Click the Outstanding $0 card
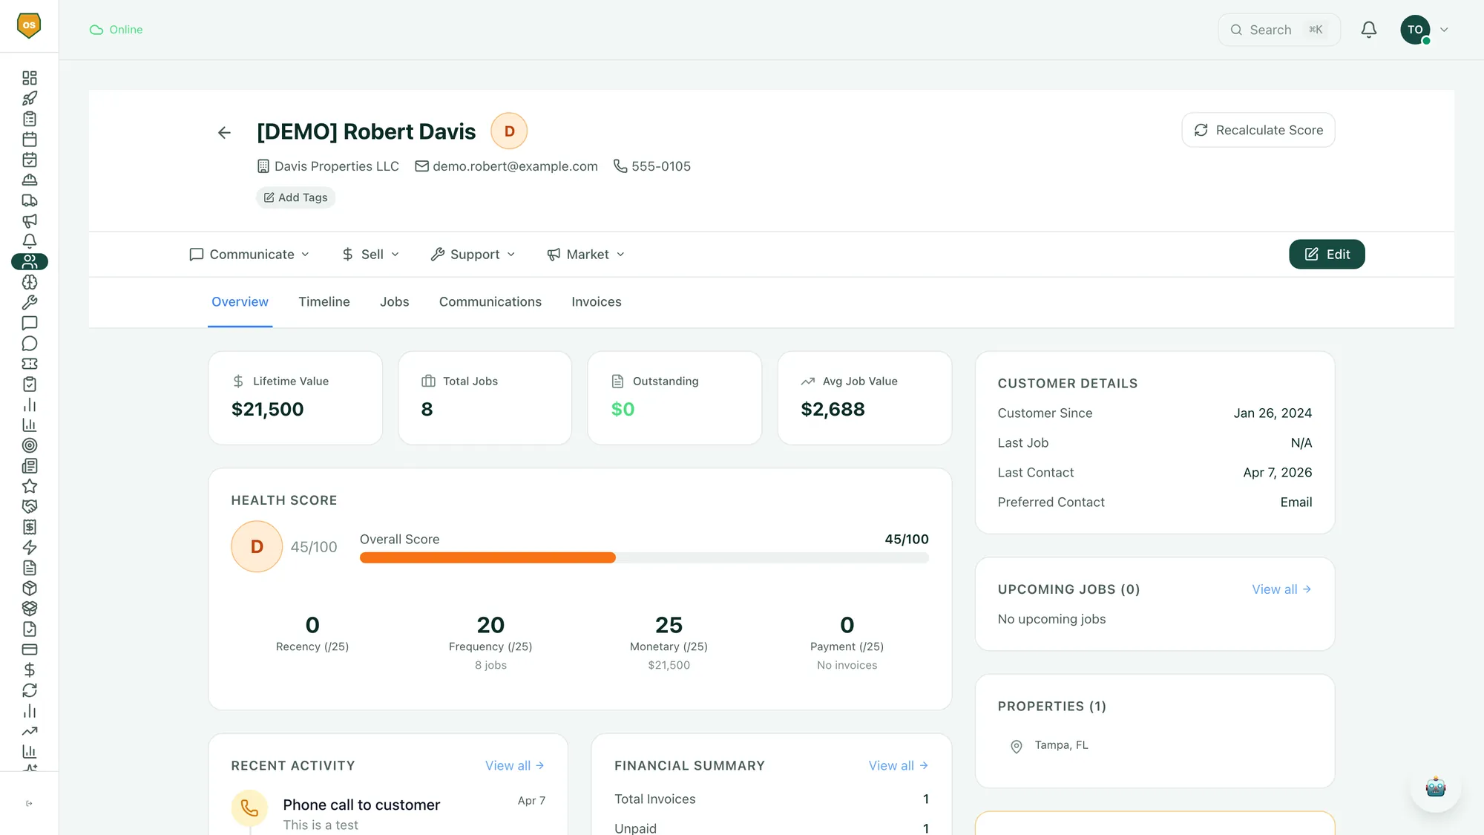Viewport: 1484px width, 835px height. click(x=674, y=398)
